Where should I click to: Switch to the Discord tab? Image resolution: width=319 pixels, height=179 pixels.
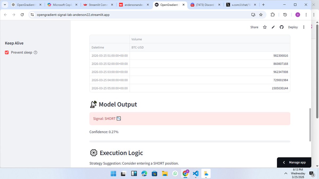[205, 5]
